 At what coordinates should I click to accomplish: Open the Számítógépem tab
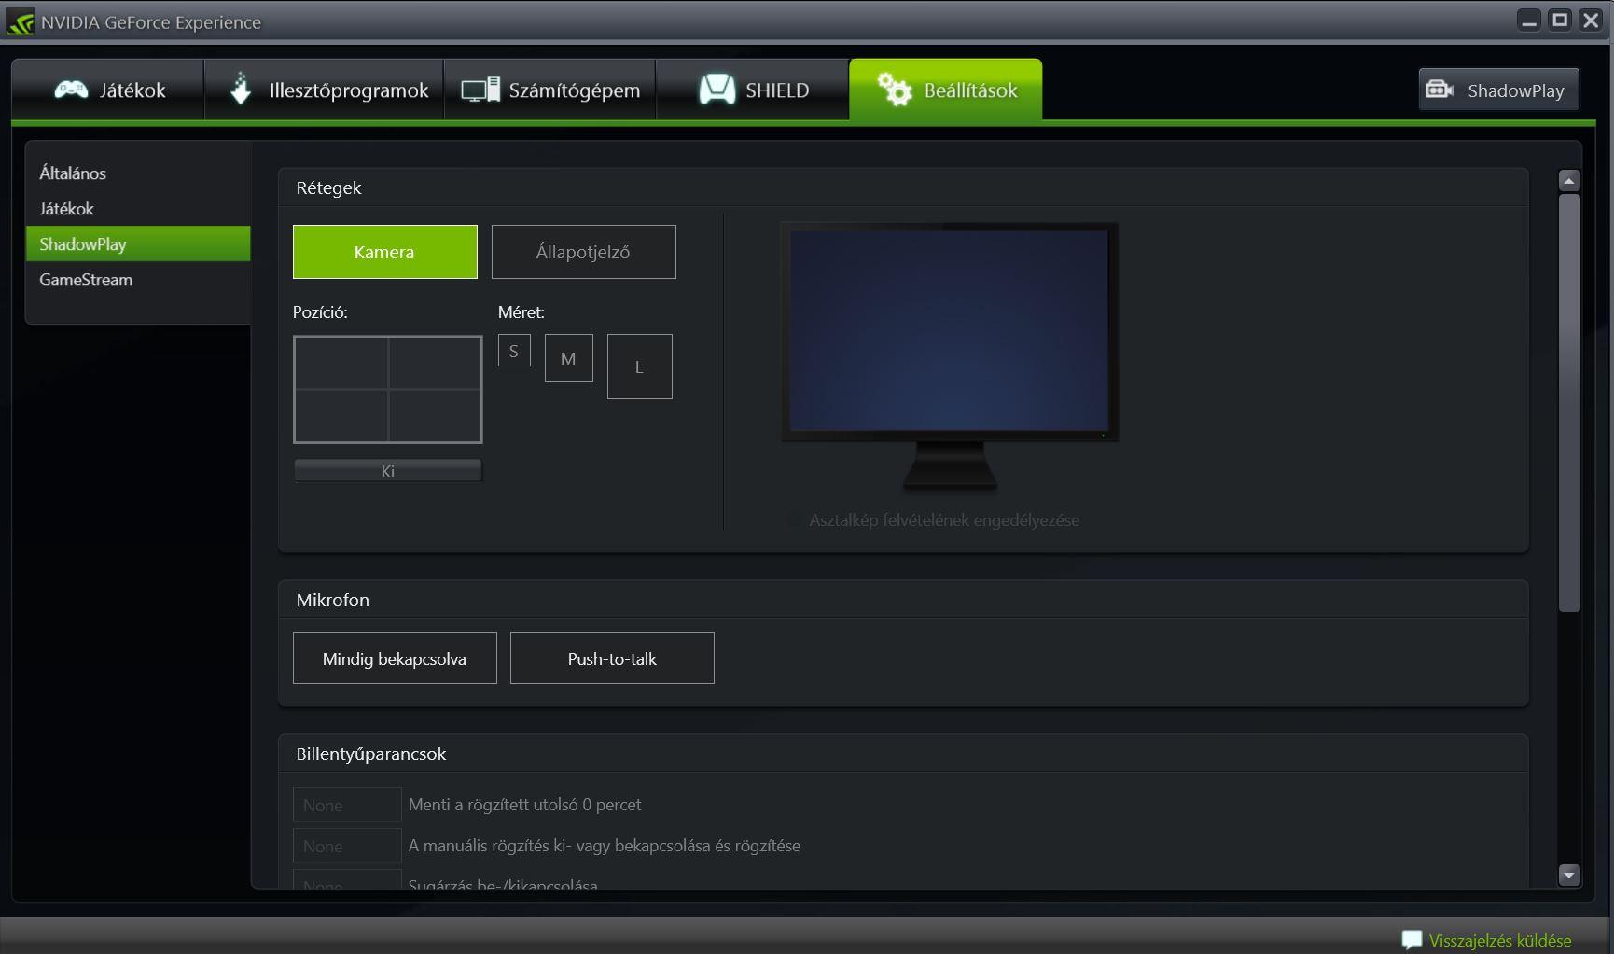tap(550, 90)
